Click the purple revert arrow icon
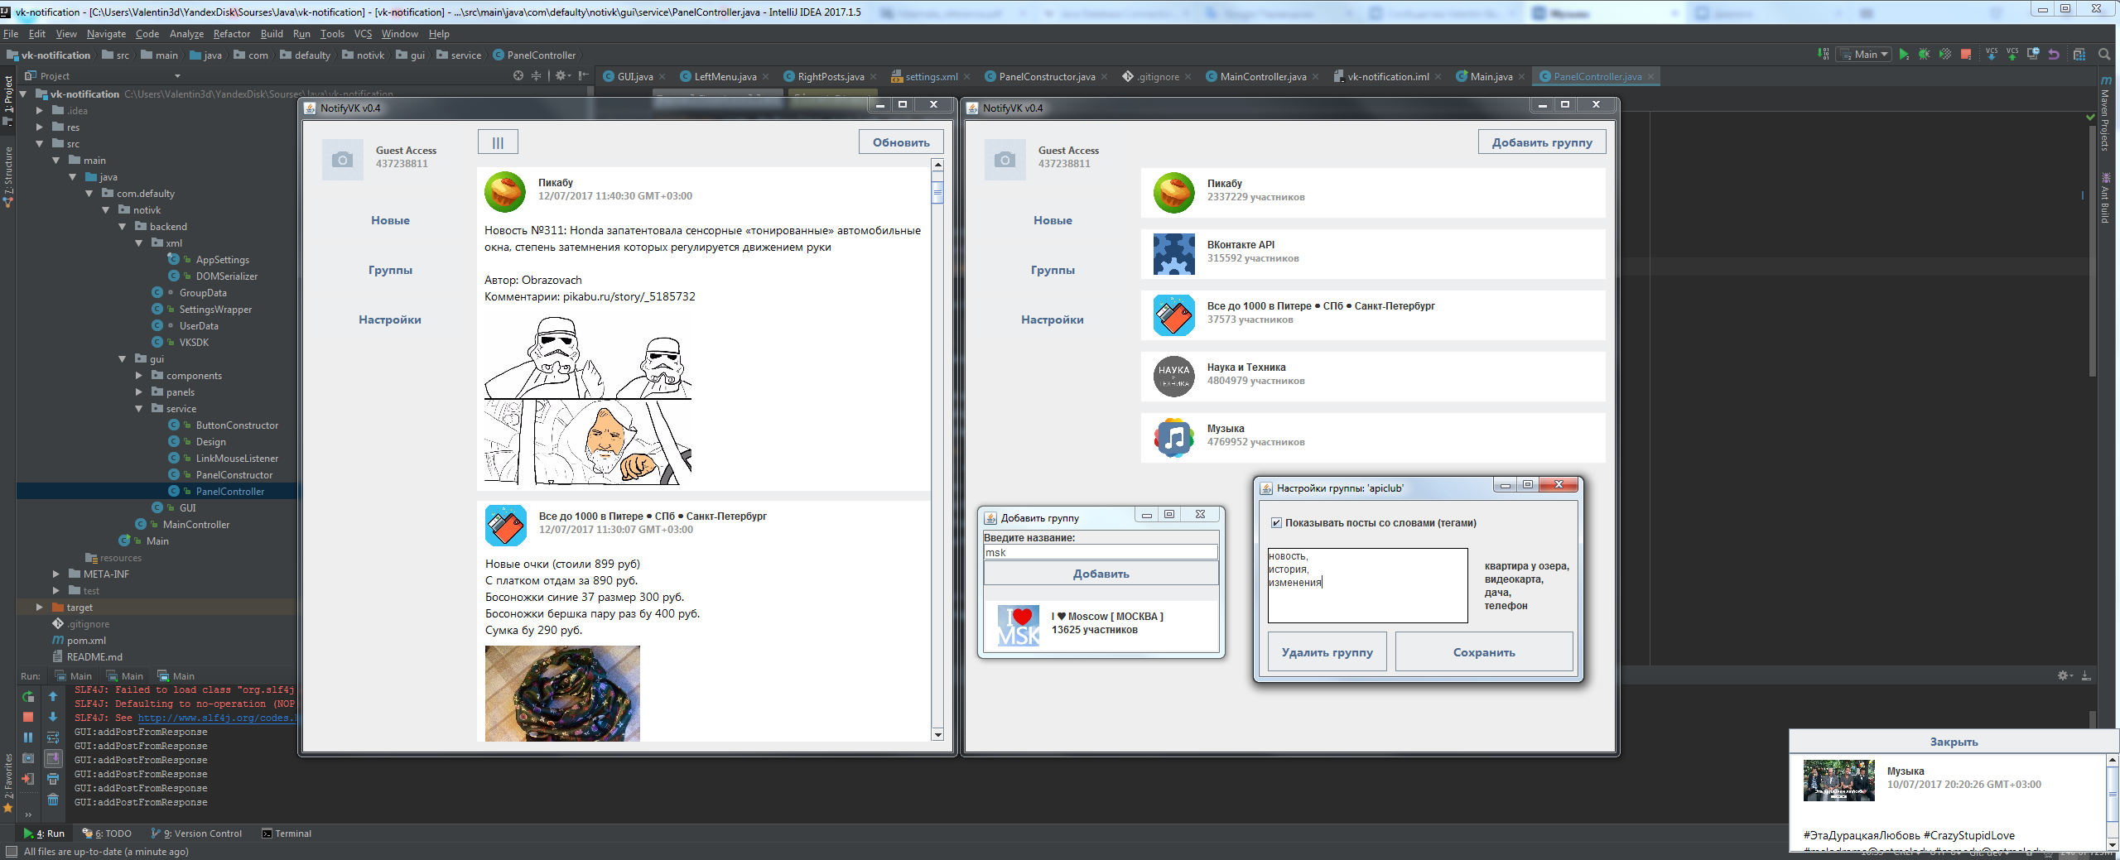This screenshot has height=860, width=2120. pyautogui.click(x=2054, y=55)
